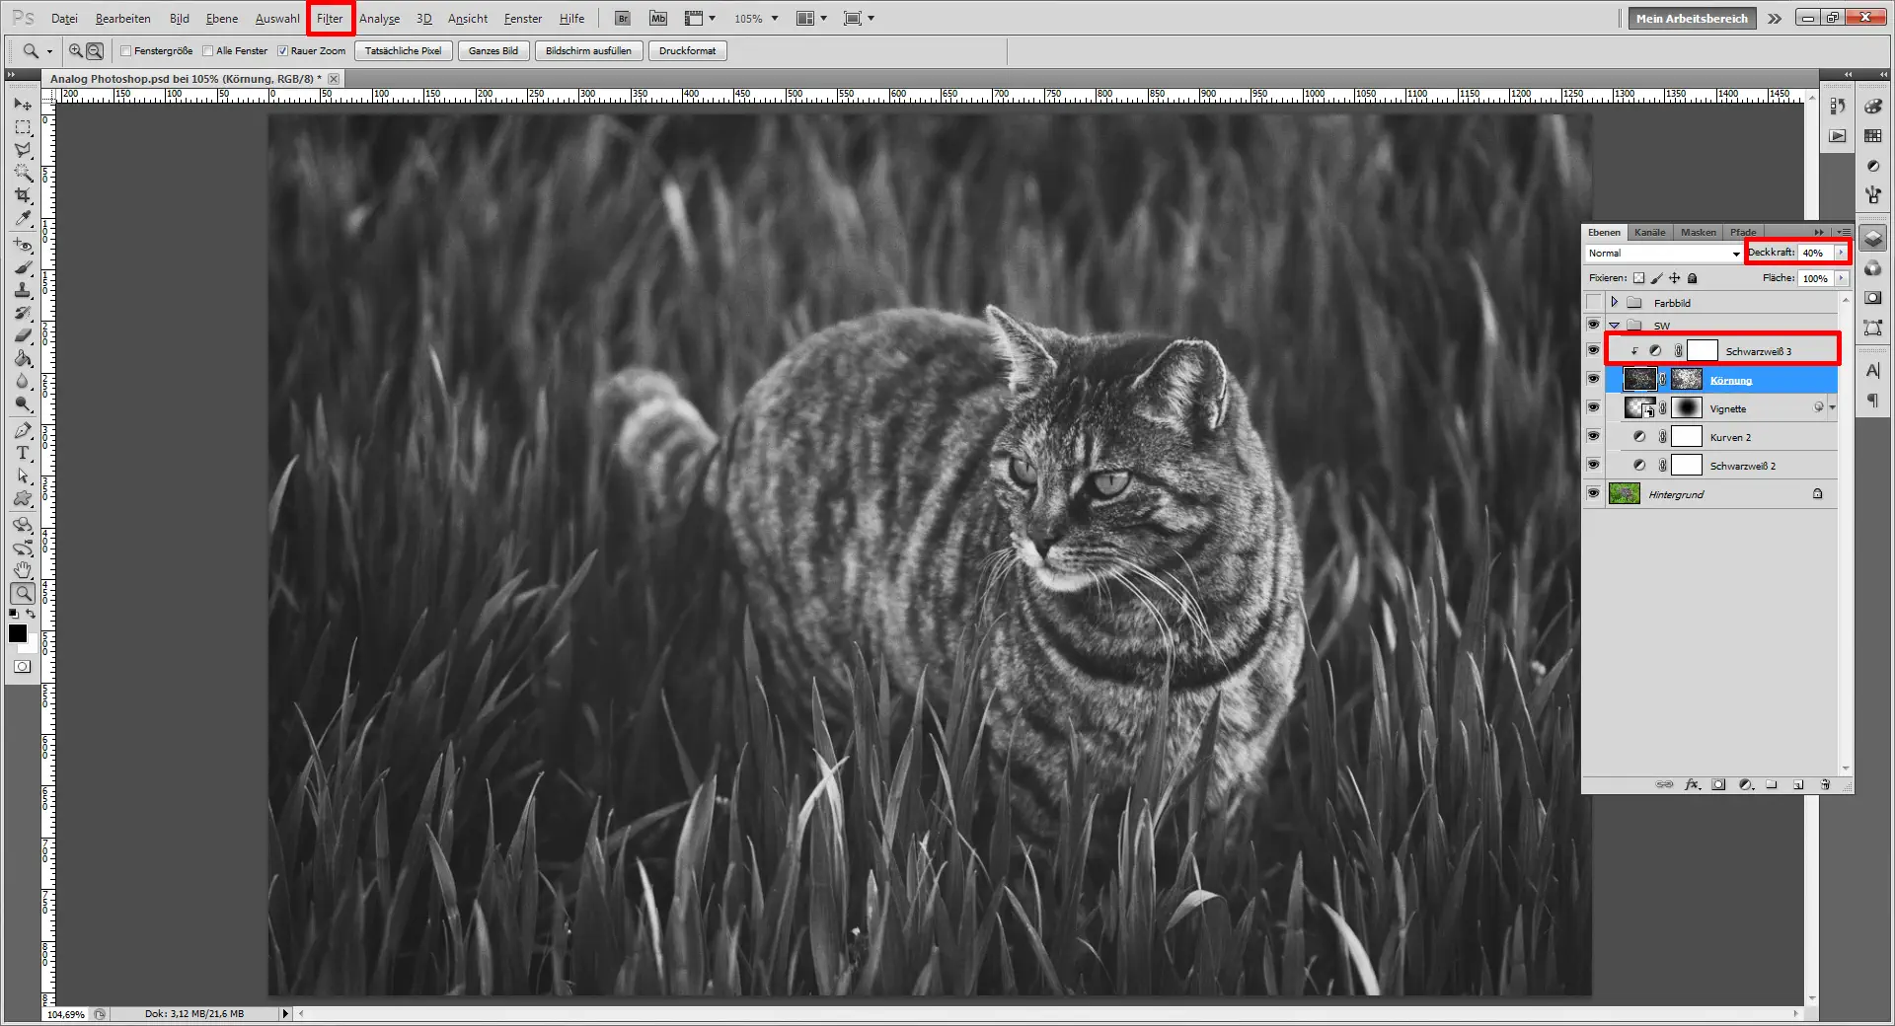Disable the Rauer Zoom checkbox
1895x1026 pixels.
[282, 50]
